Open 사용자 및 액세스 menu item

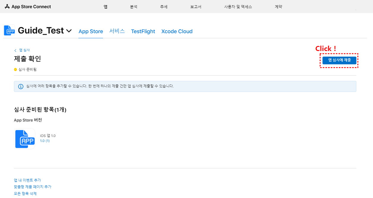click(x=238, y=7)
